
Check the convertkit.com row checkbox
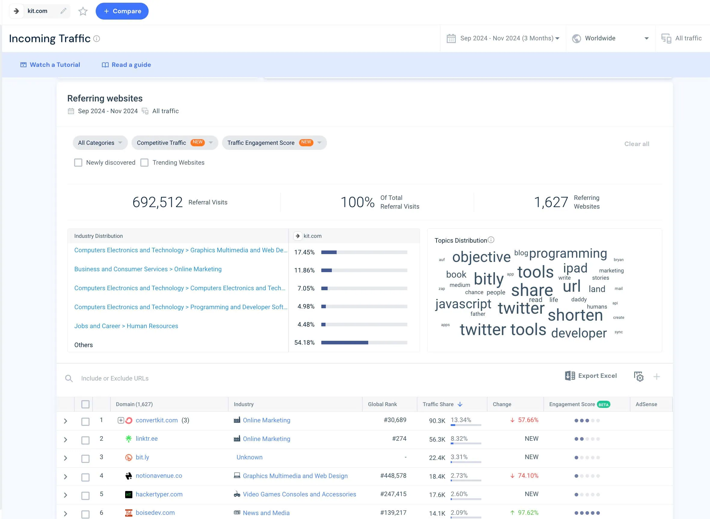[85, 421]
